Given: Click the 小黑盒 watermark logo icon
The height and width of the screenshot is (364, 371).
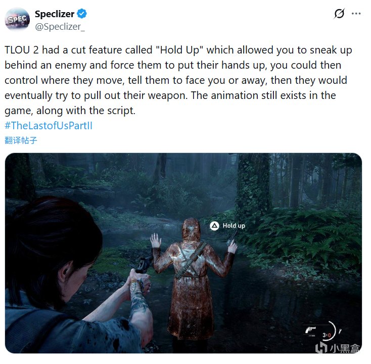Looking at the screenshot, I should tap(321, 347).
